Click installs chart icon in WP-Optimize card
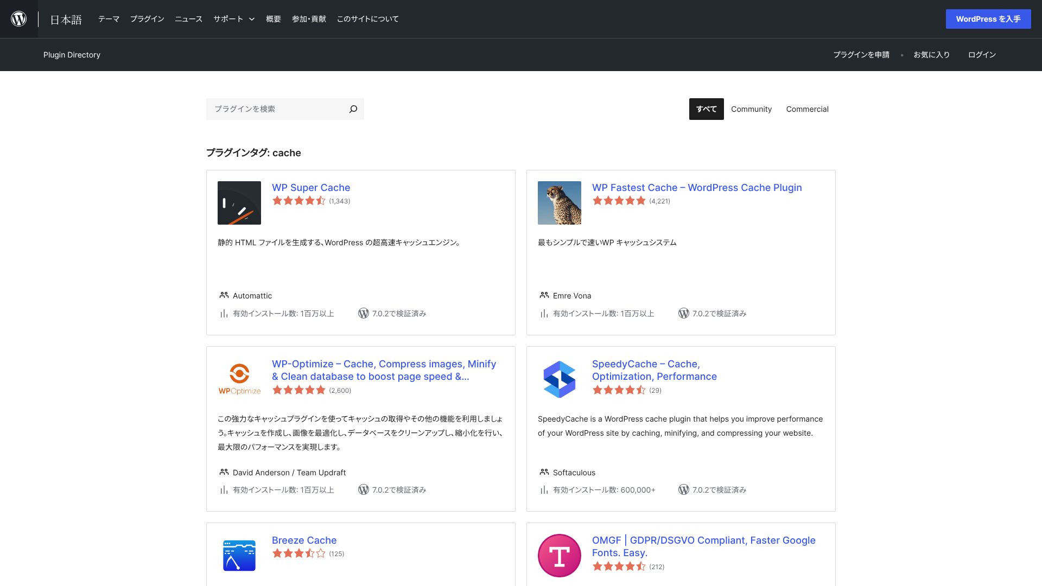This screenshot has height=586, width=1042. (224, 490)
